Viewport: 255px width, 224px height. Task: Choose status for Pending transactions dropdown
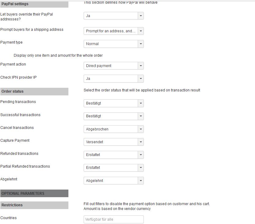click(114, 103)
